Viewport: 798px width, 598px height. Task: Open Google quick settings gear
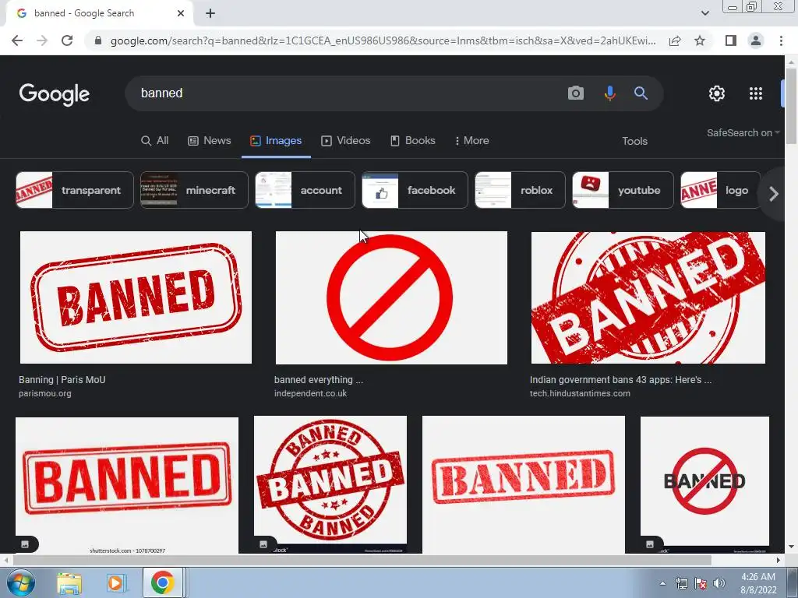pyautogui.click(x=717, y=93)
